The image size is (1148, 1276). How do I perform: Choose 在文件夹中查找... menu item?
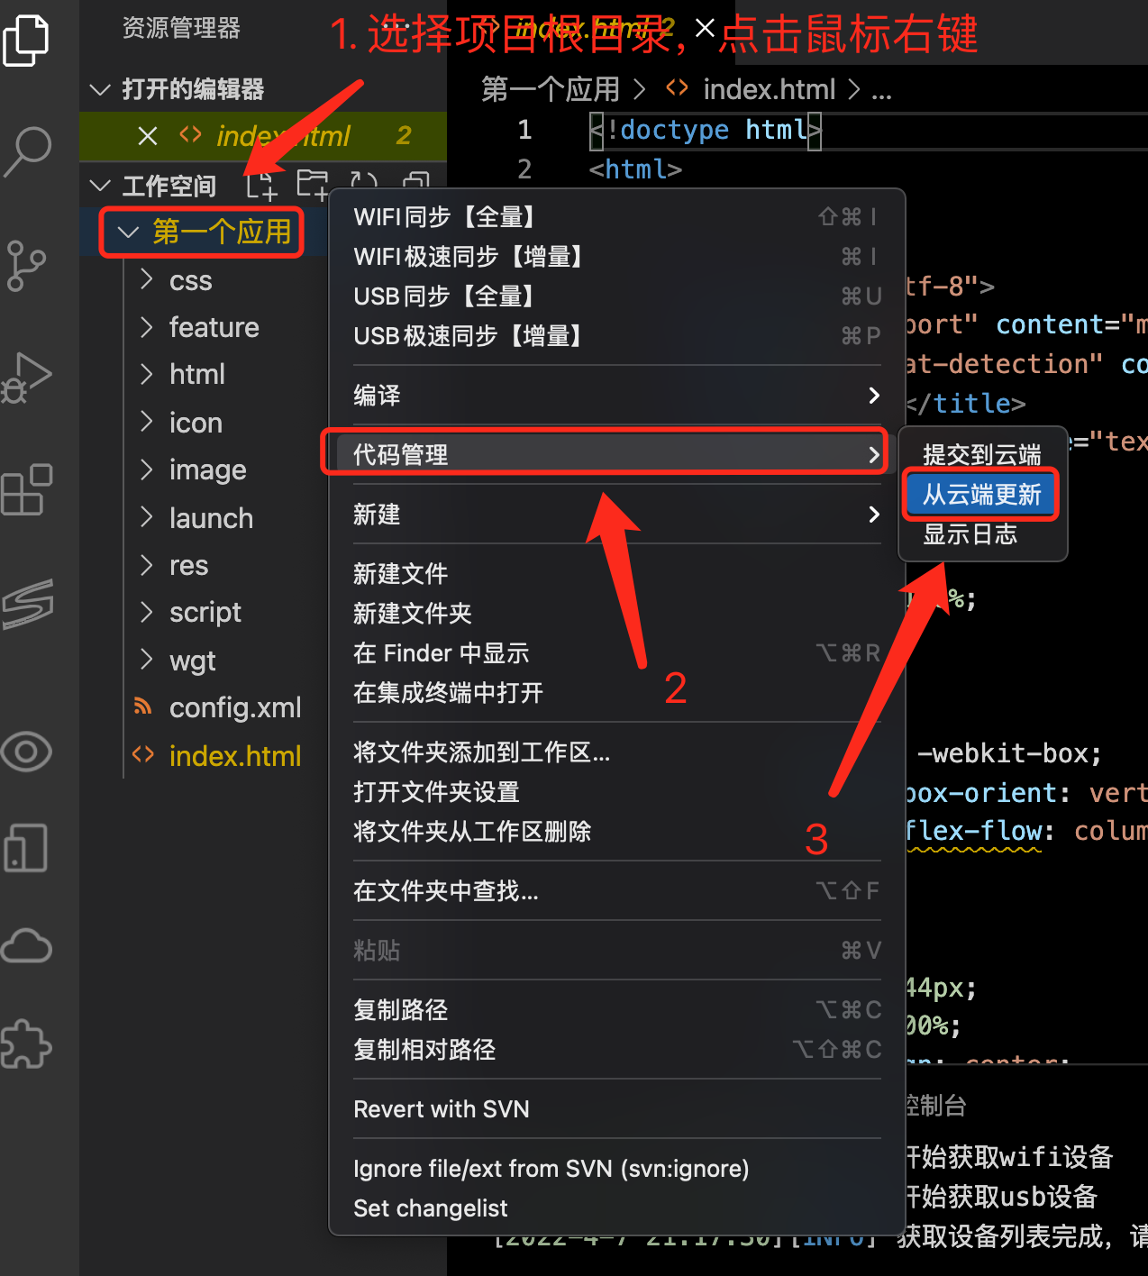(x=616, y=891)
